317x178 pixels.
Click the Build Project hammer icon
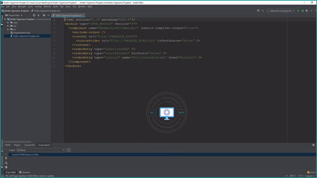(x=263, y=11)
